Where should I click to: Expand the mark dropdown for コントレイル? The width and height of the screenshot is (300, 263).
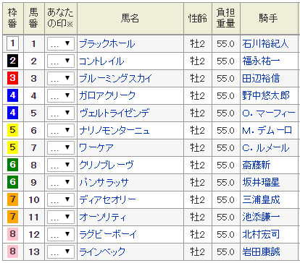61,61
